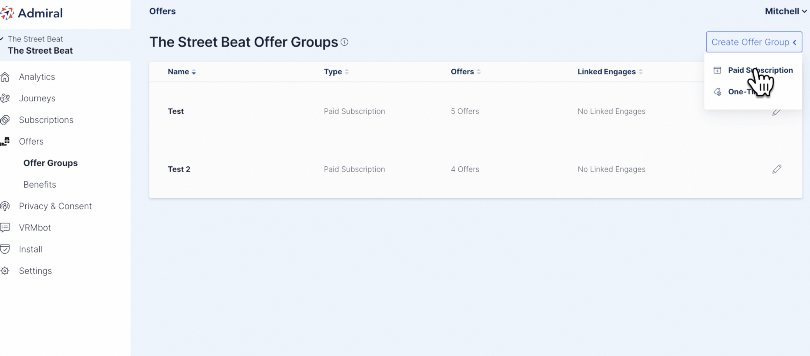
Task: Click the Settings gear icon
Action: [x=5, y=271]
